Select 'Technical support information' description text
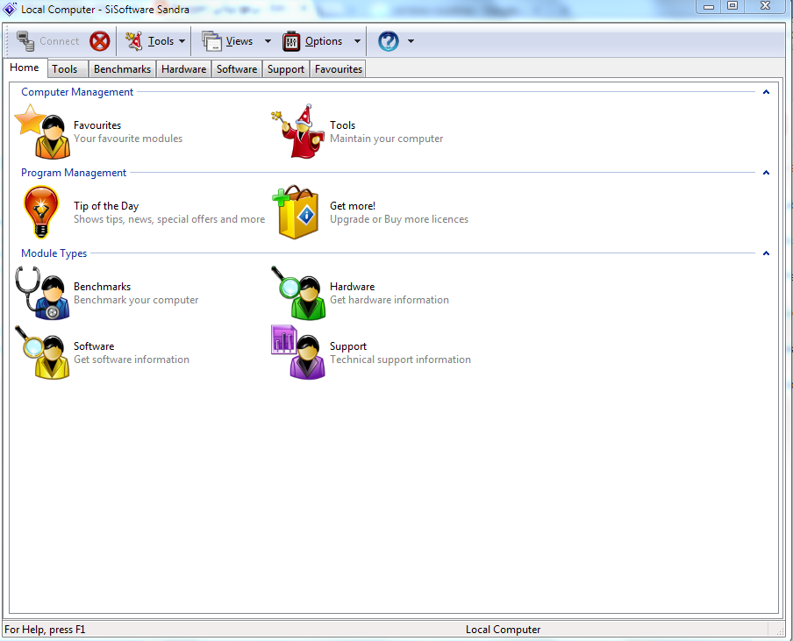The image size is (793, 641). [400, 360]
